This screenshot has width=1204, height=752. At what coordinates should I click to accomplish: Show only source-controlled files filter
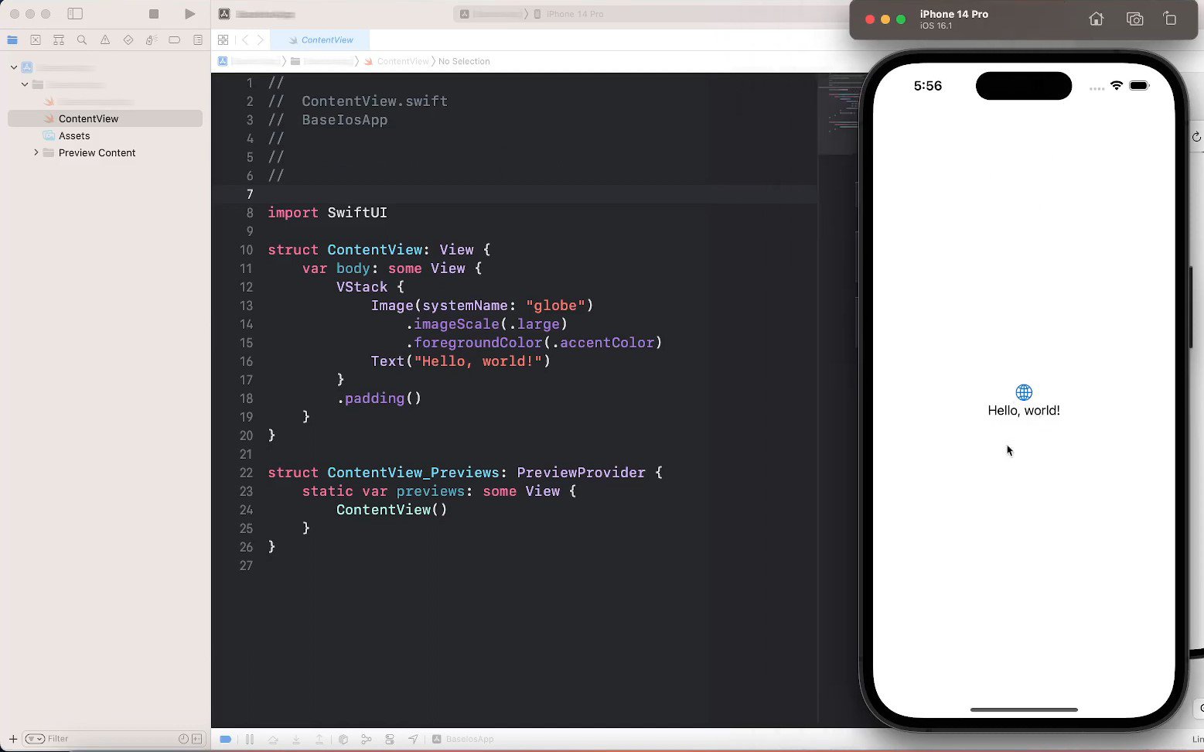[196, 739]
